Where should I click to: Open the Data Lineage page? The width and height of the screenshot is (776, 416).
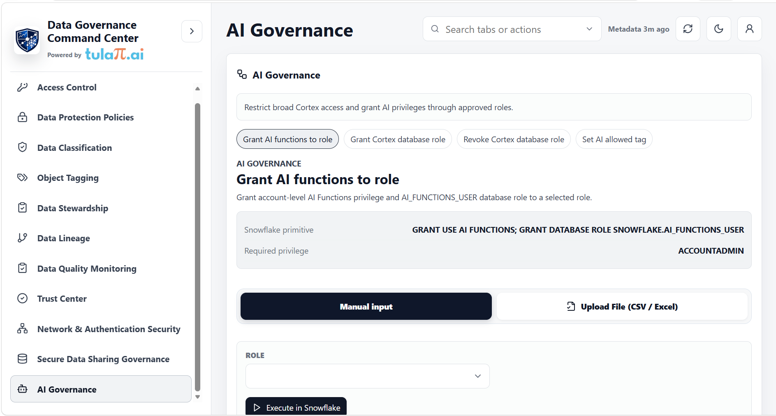(x=101, y=238)
